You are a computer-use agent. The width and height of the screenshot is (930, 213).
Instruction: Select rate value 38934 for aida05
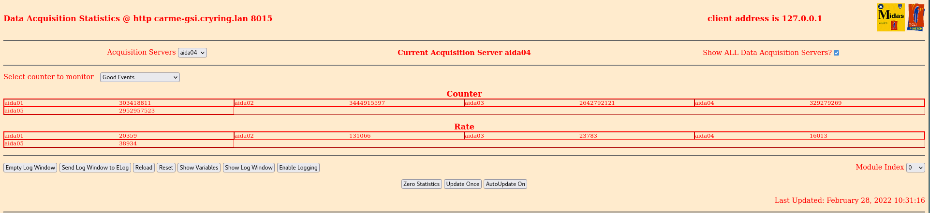(128, 143)
